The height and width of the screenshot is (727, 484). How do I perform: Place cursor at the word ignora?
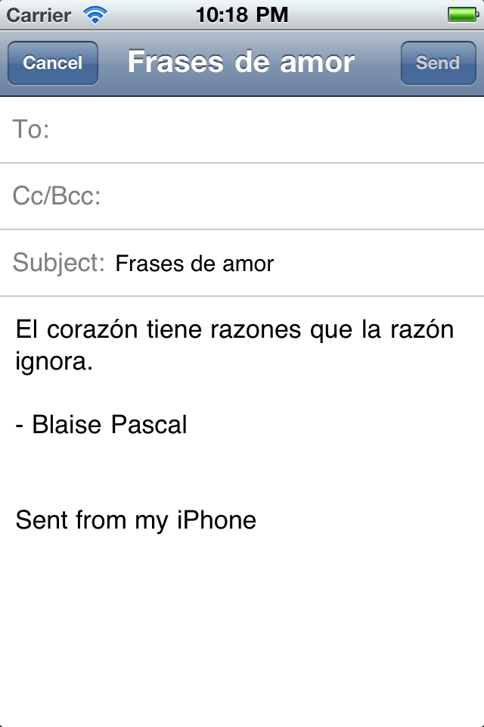(53, 362)
